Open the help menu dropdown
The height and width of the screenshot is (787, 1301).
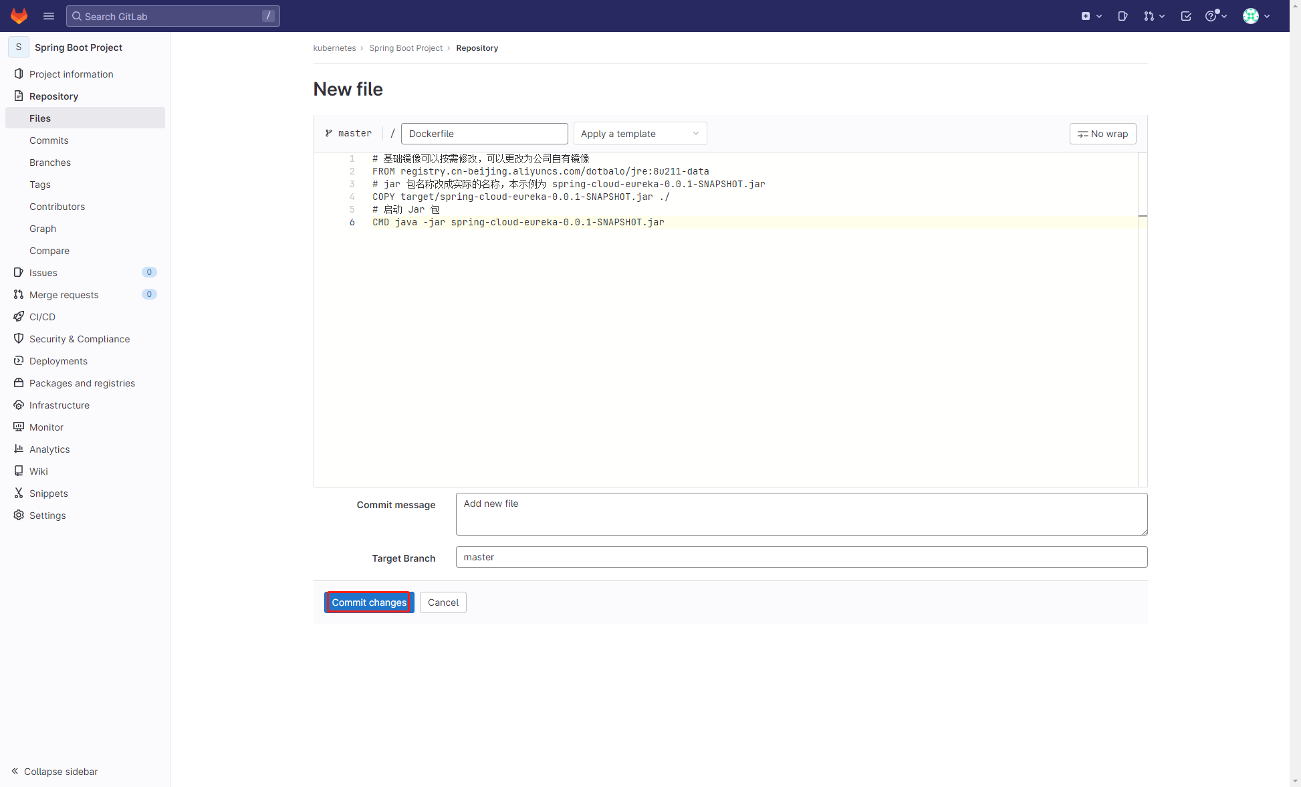(x=1216, y=16)
